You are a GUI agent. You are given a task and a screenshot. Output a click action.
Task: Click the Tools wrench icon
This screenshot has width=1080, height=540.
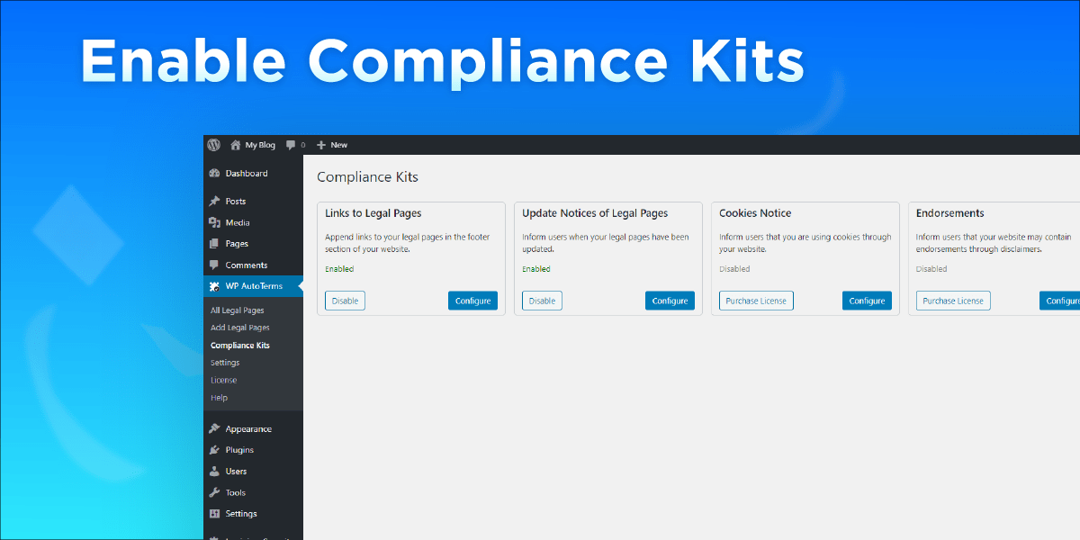[x=214, y=492]
